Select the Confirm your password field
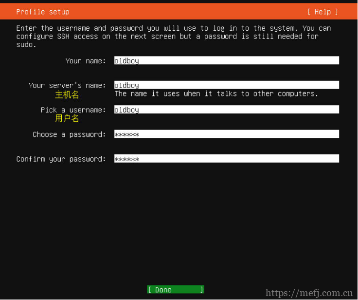358x300 pixels. (226, 159)
